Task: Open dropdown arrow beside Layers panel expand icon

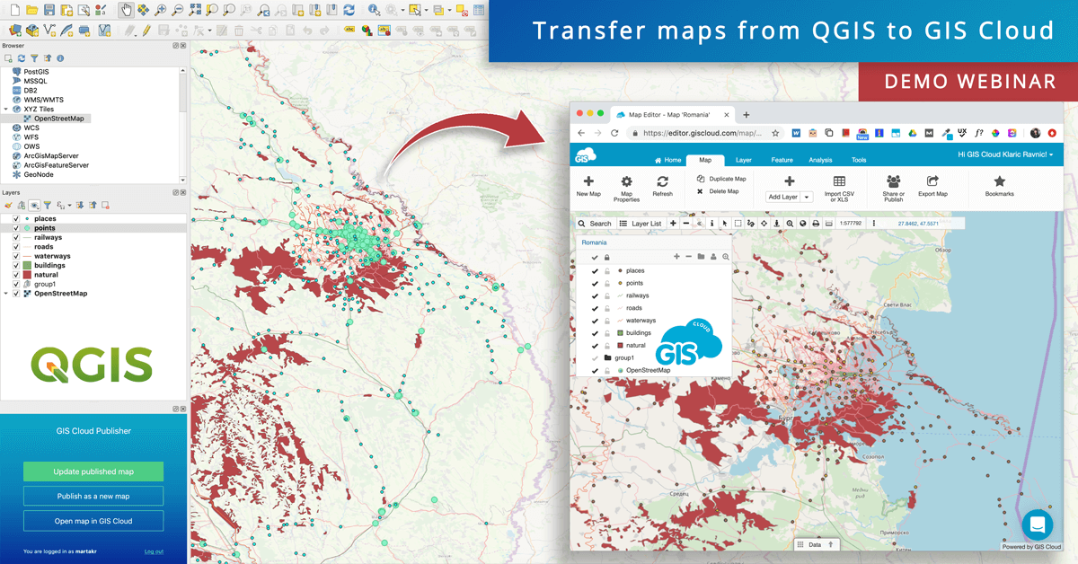Action: click(70, 206)
